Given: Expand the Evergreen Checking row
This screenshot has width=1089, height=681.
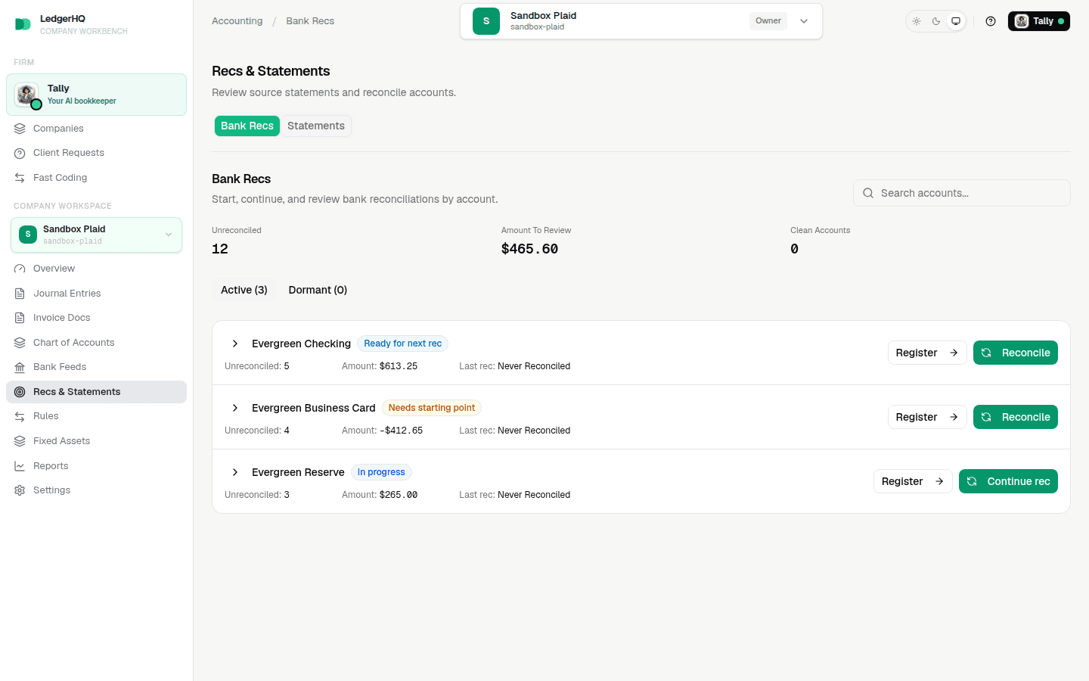Looking at the screenshot, I should click(235, 344).
